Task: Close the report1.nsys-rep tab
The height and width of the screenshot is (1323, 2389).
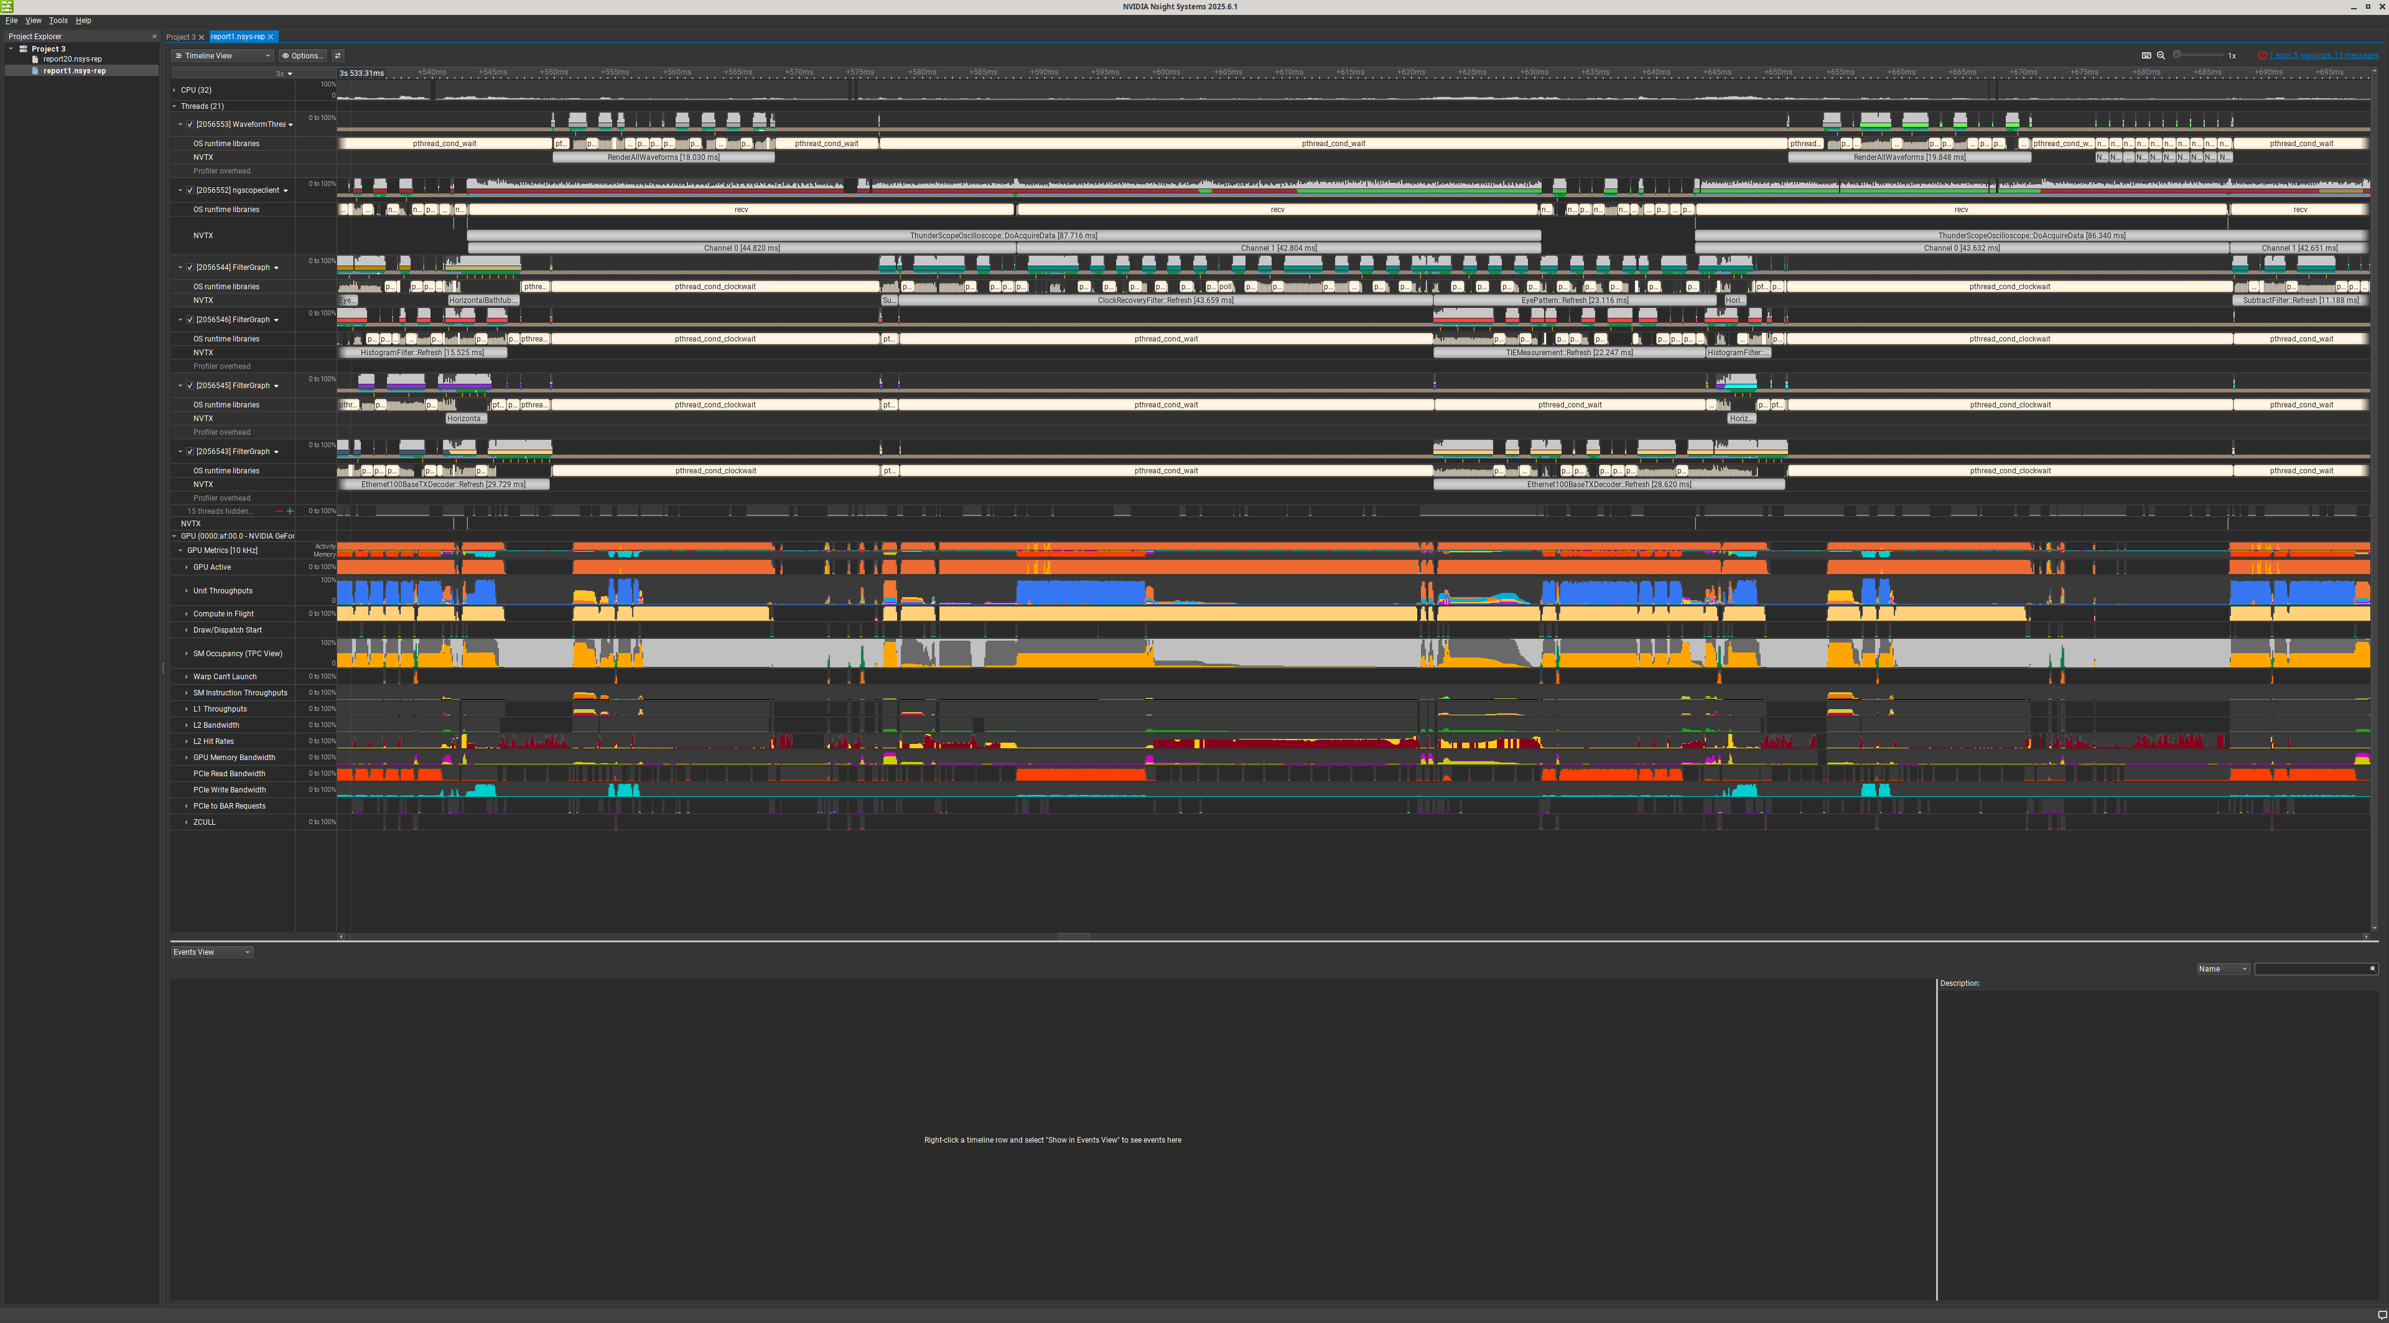Action: pyautogui.click(x=271, y=37)
